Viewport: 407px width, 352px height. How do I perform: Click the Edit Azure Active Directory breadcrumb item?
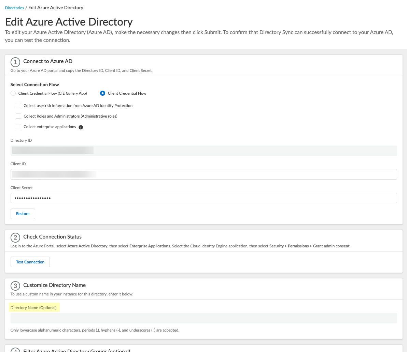point(56,7)
